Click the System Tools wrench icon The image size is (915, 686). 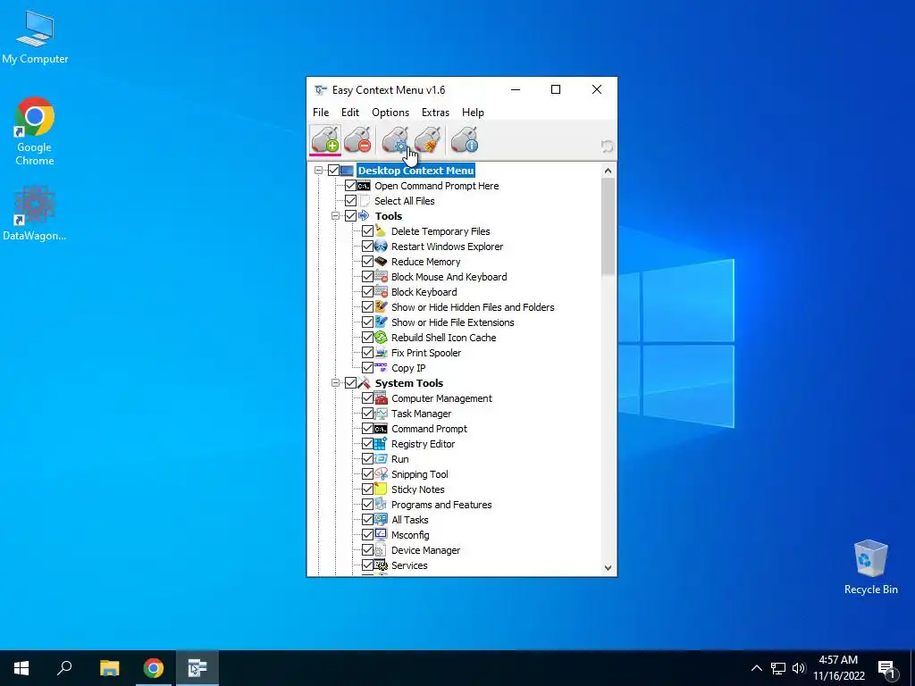(x=365, y=382)
